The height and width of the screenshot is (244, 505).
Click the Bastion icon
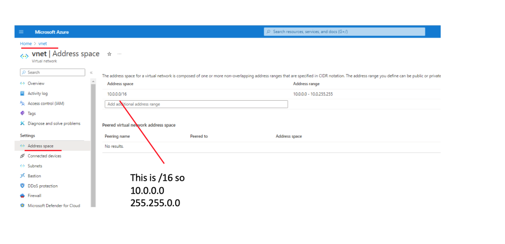[x=22, y=176]
